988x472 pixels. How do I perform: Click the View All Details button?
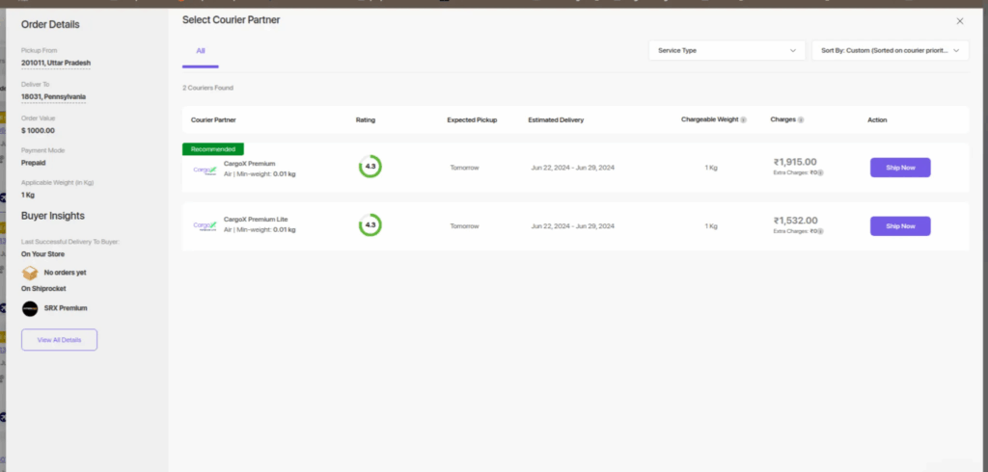pyautogui.click(x=59, y=340)
